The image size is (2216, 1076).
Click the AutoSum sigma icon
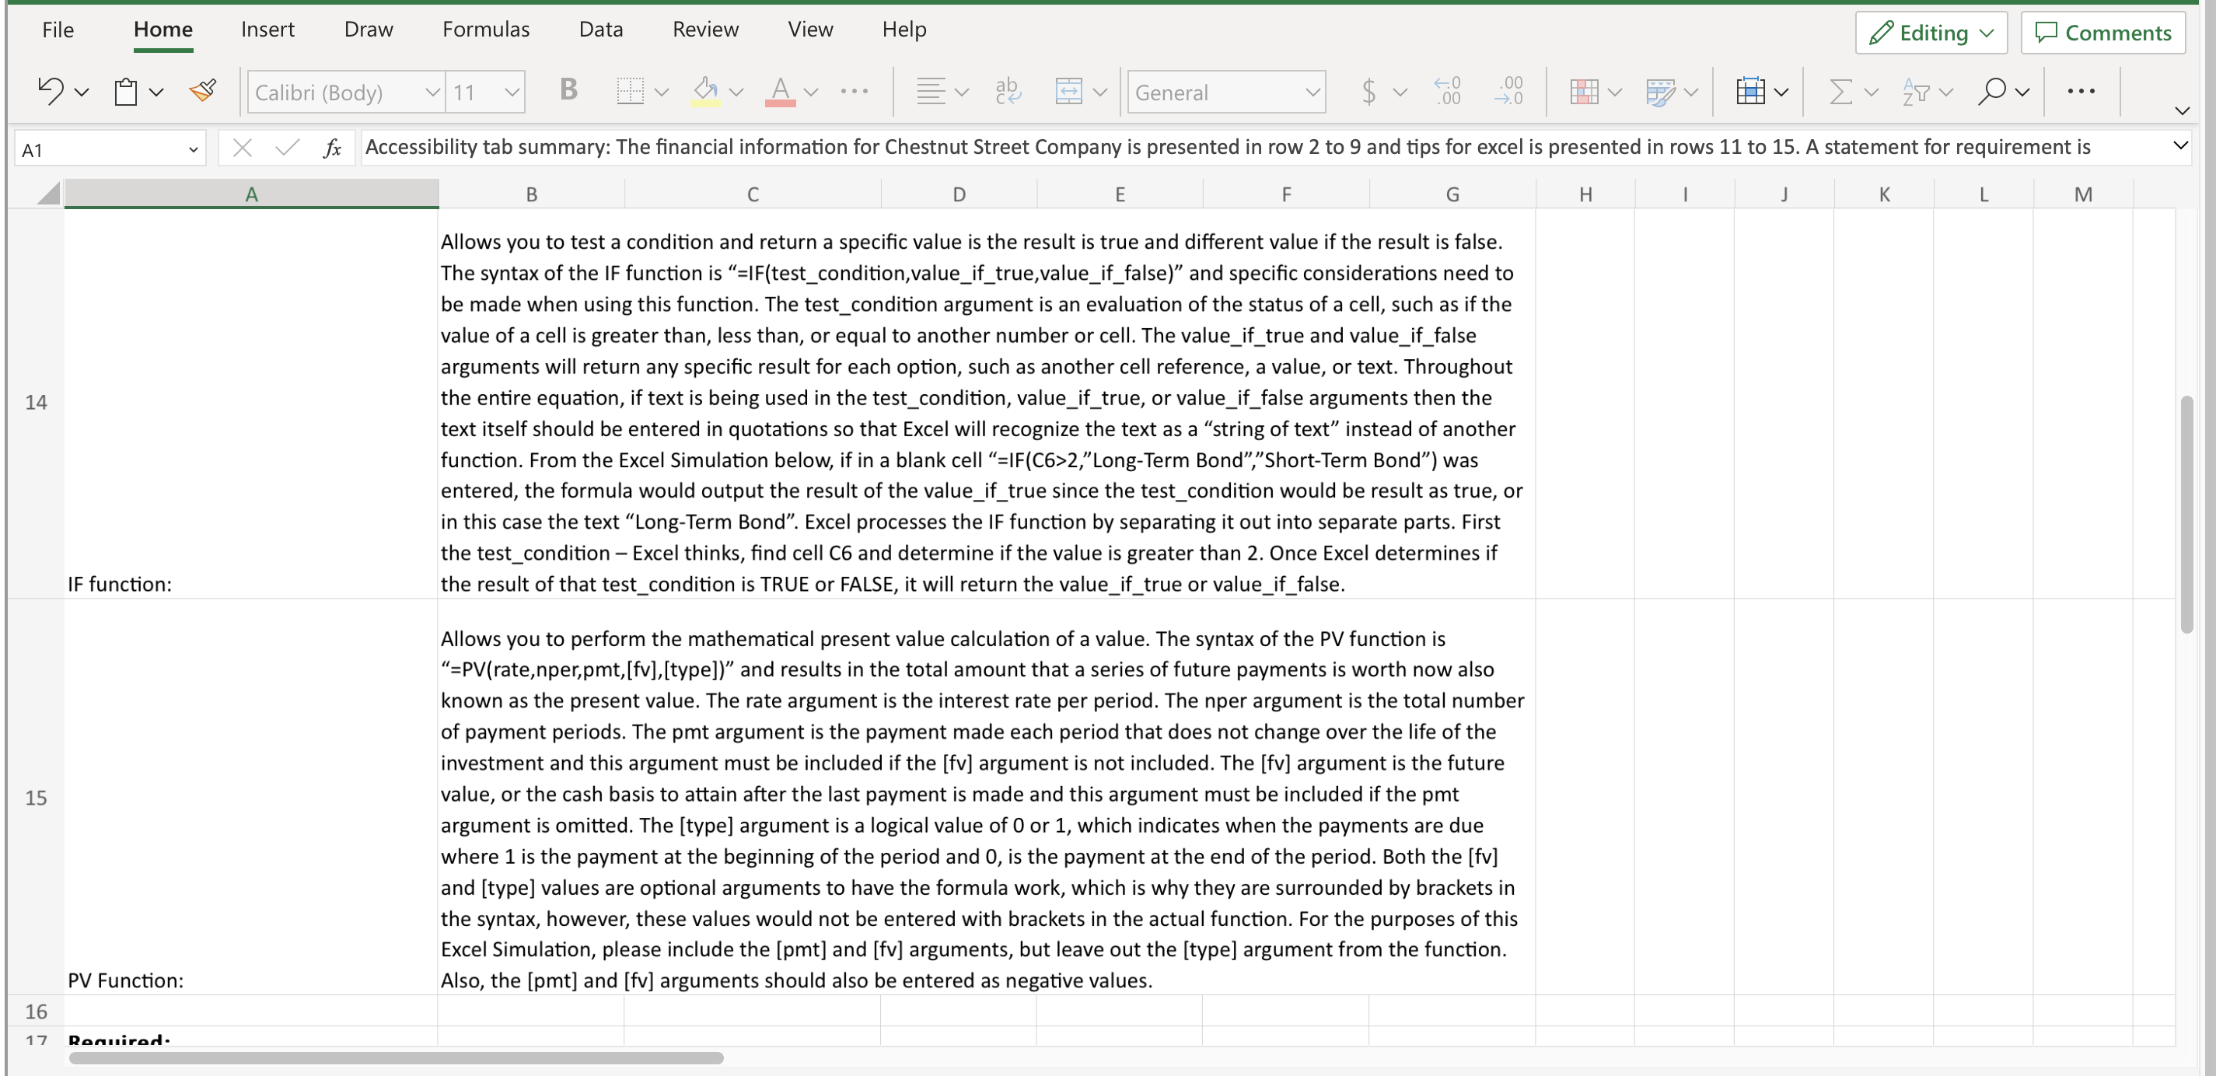coord(1842,91)
